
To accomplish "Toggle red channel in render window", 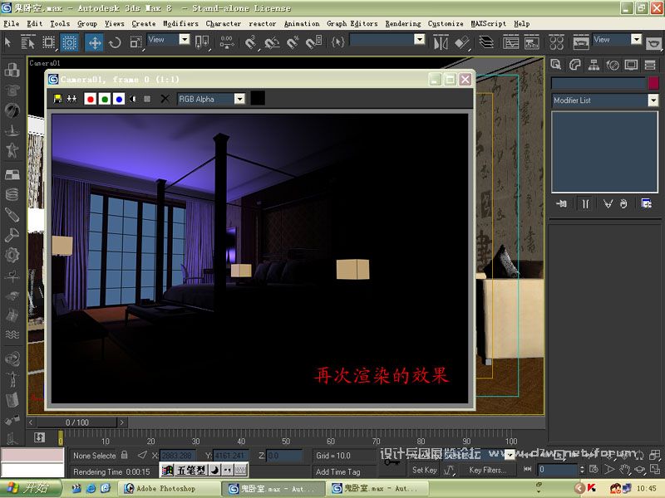I will tap(90, 99).
